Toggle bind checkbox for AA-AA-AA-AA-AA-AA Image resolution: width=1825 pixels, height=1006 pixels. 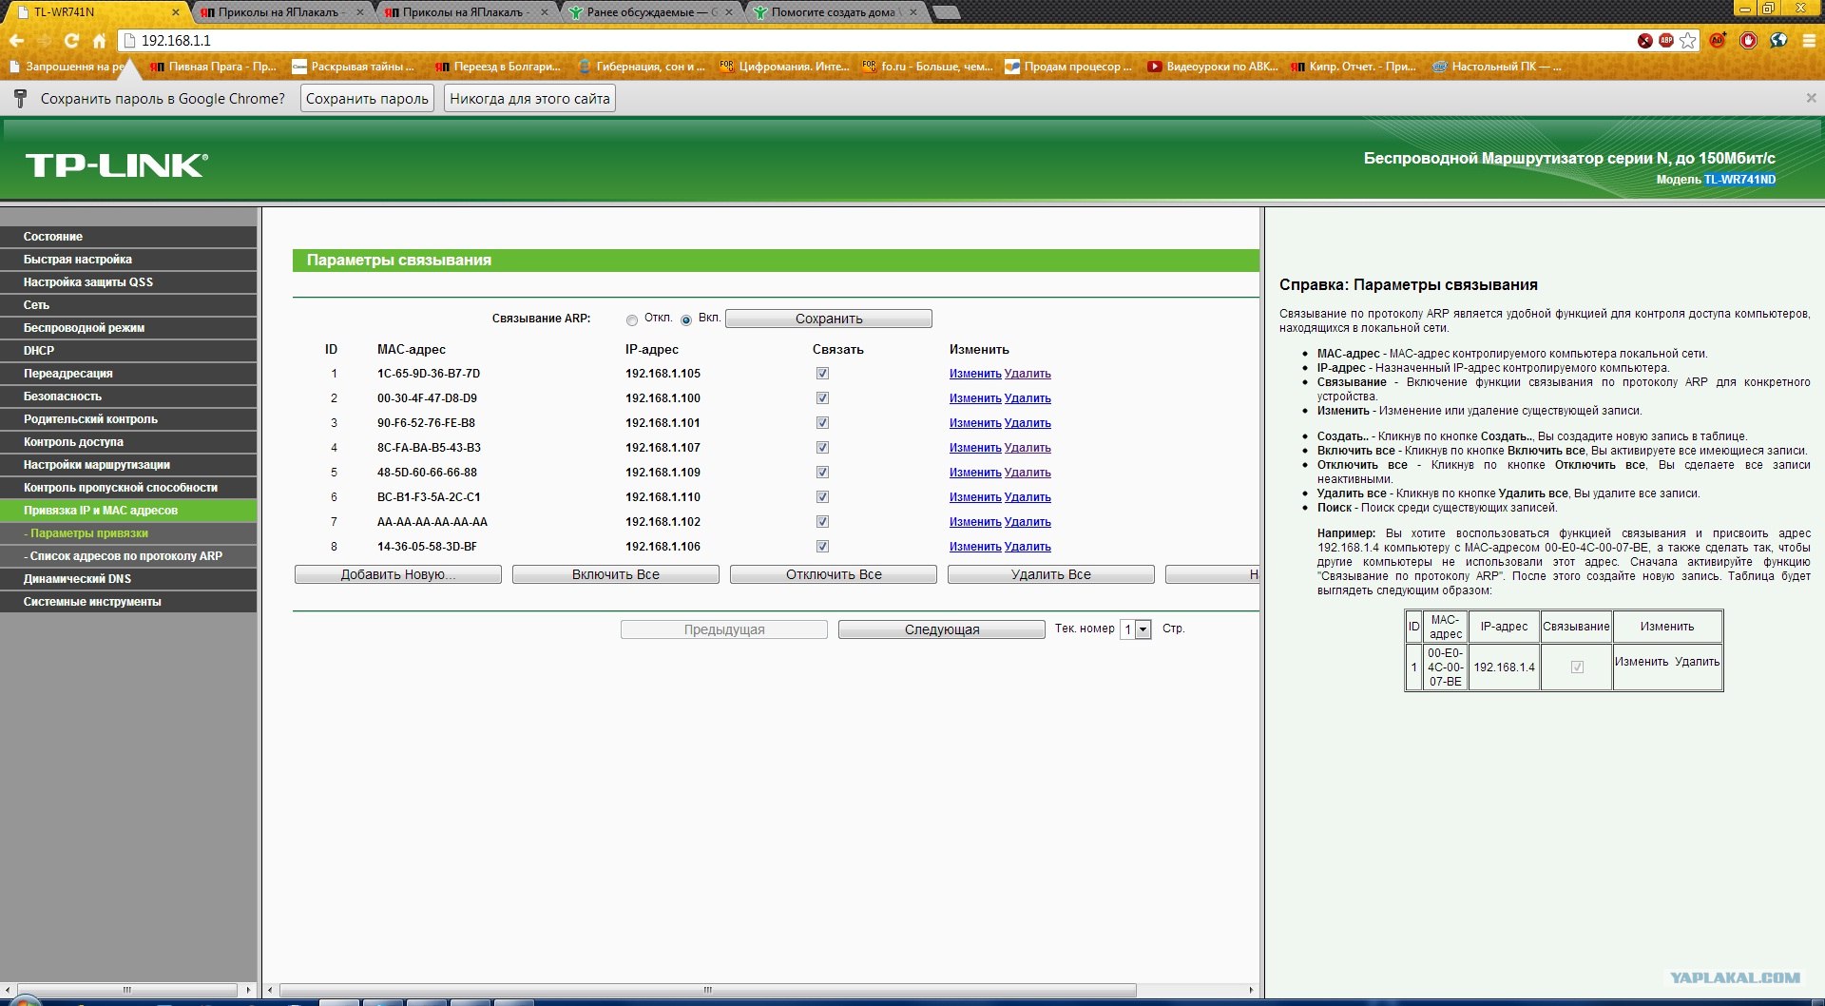(822, 522)
